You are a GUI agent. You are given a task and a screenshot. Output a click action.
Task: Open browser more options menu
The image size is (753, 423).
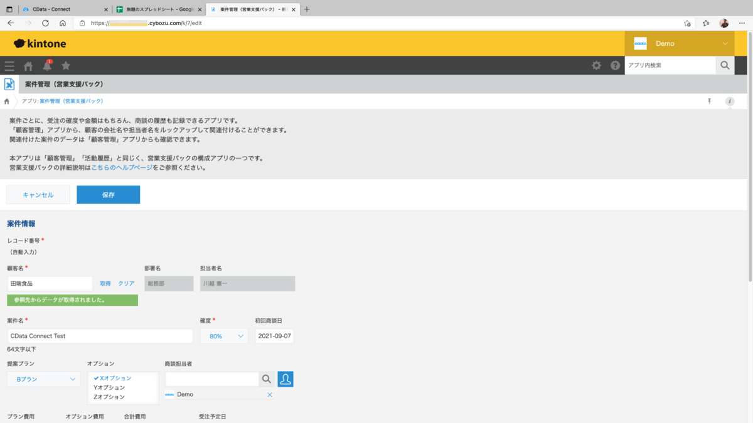click(x=742, y=23)
